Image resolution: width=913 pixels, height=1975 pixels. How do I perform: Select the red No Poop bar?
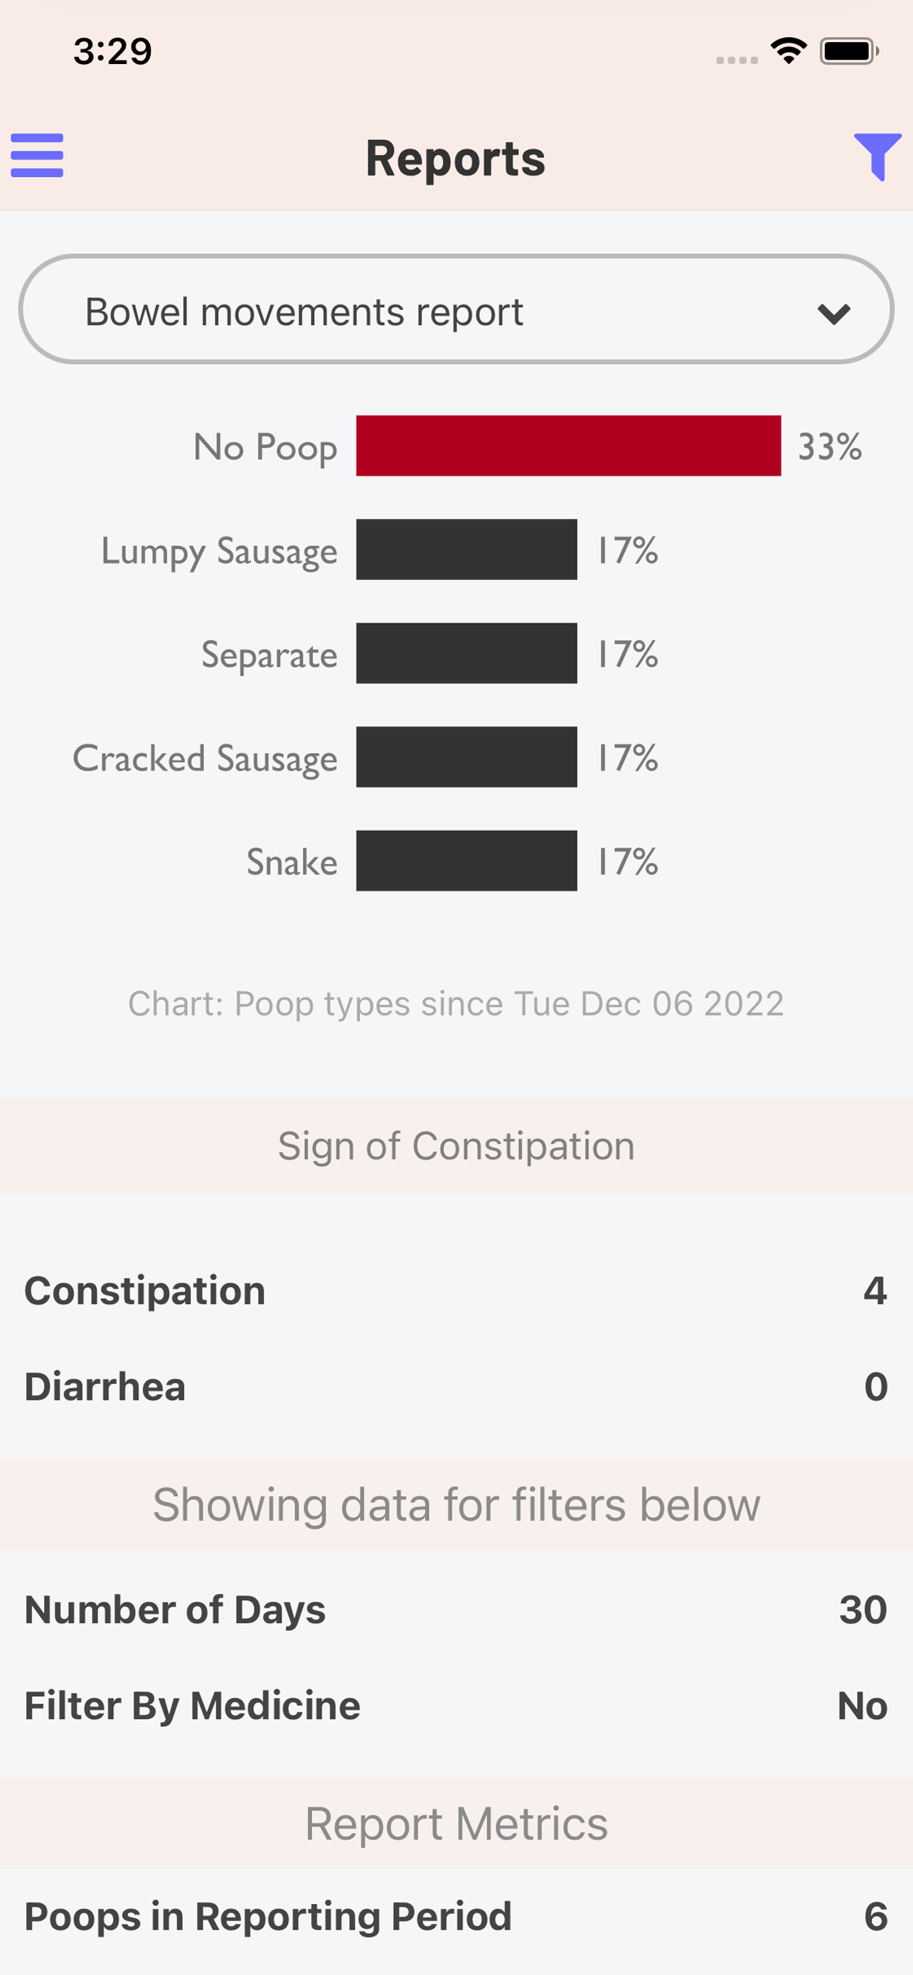(569, 446)
